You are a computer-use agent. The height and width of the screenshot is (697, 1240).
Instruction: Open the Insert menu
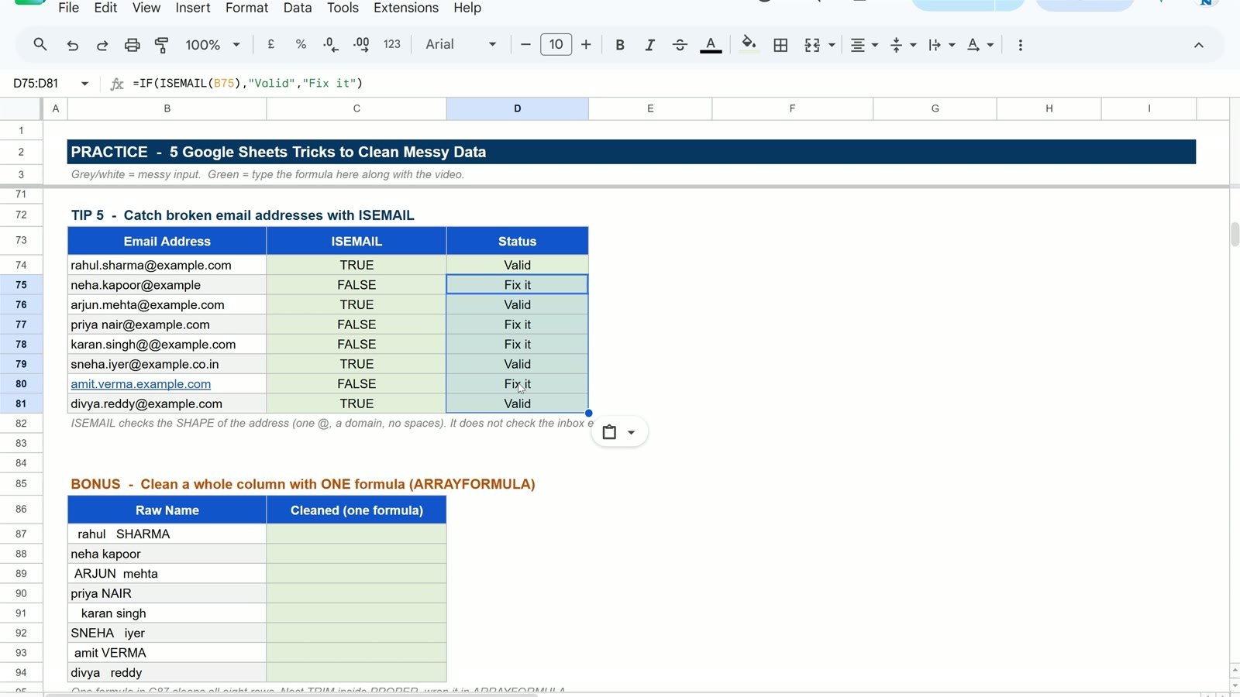coord(192,8)
